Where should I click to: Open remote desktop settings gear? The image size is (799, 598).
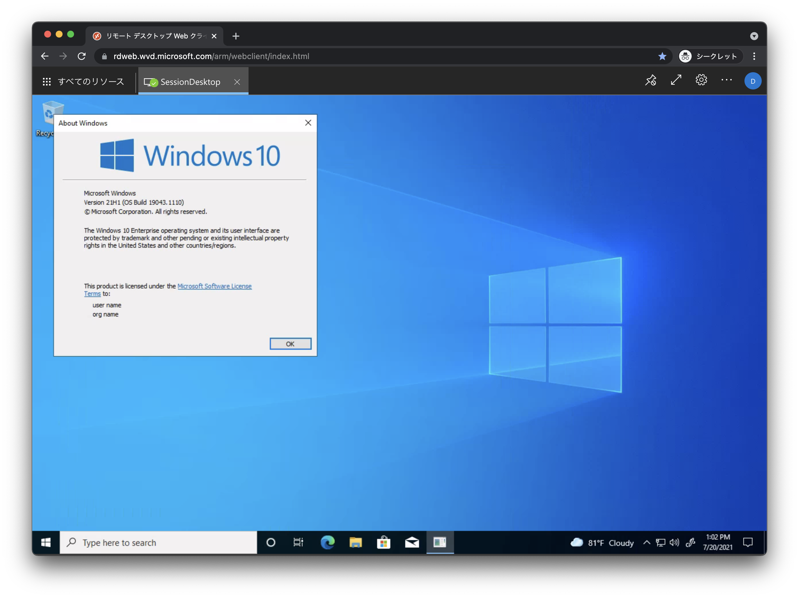coord(701,80)
